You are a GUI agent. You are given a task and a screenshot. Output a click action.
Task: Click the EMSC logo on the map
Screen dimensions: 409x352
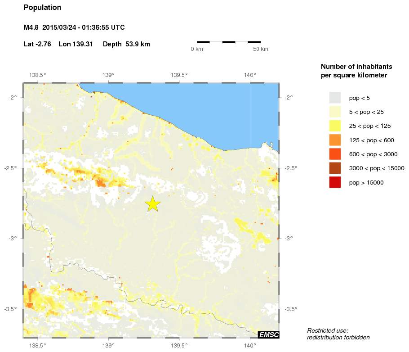(268, 334)
